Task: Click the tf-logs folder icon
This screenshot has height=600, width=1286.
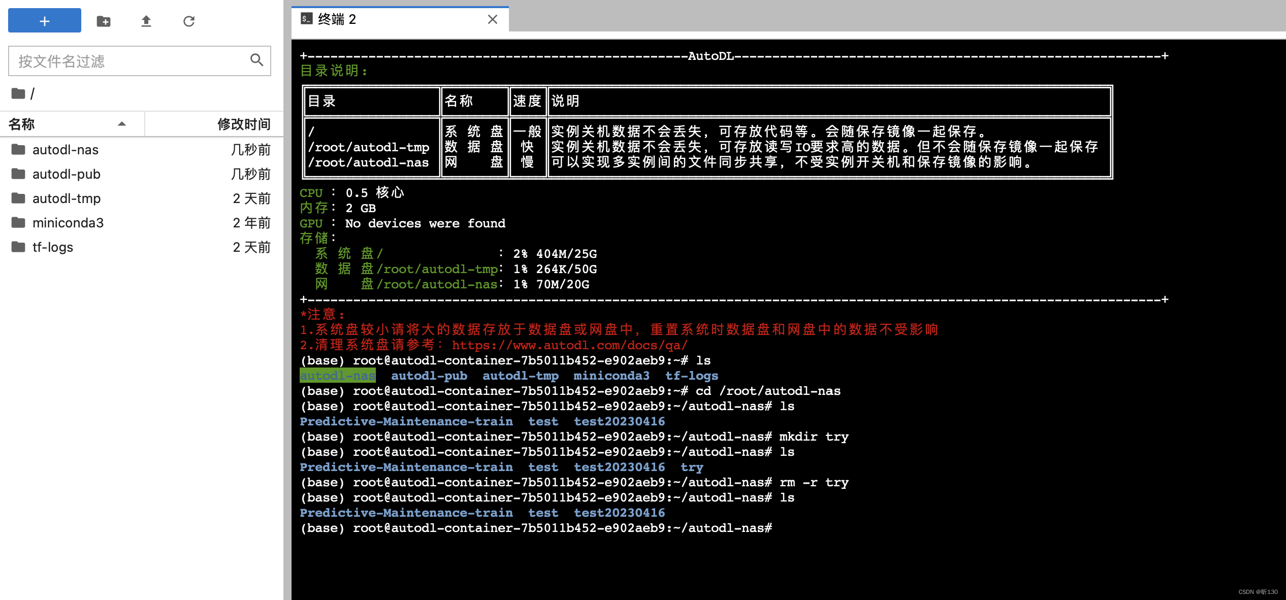Action: 18,247
